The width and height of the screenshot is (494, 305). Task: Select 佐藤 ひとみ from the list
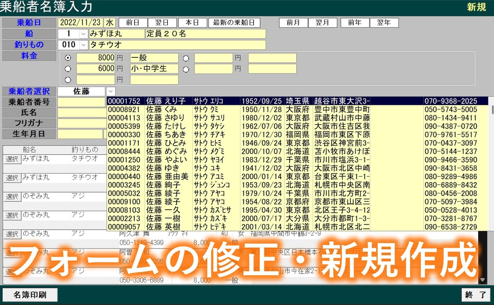[x=298, y=143]
